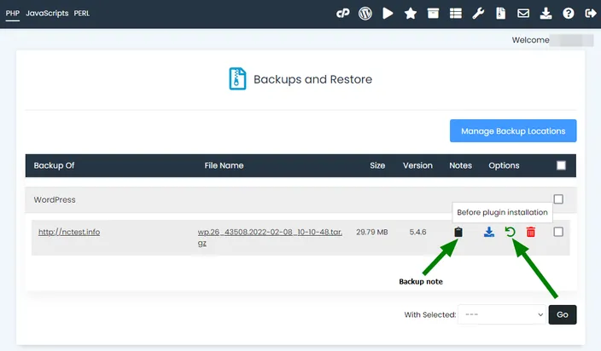Click the WordPress logo icon
Image resolution: width=601 pixels, height=351 pixels.
pyautogui.click(x=365, y=14)
